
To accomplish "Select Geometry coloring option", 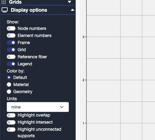I will point(9,92).
